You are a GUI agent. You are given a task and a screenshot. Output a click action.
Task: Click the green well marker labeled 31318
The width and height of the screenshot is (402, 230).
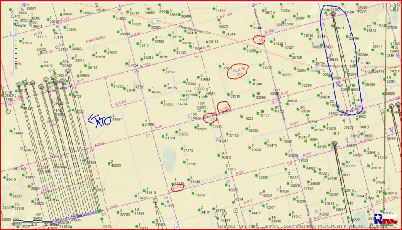coord(228,94)
